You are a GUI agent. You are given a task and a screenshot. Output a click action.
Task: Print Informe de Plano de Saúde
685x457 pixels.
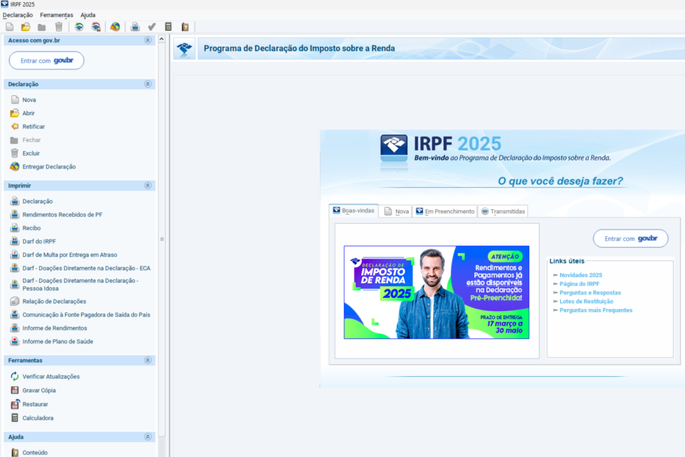[58, 342]
